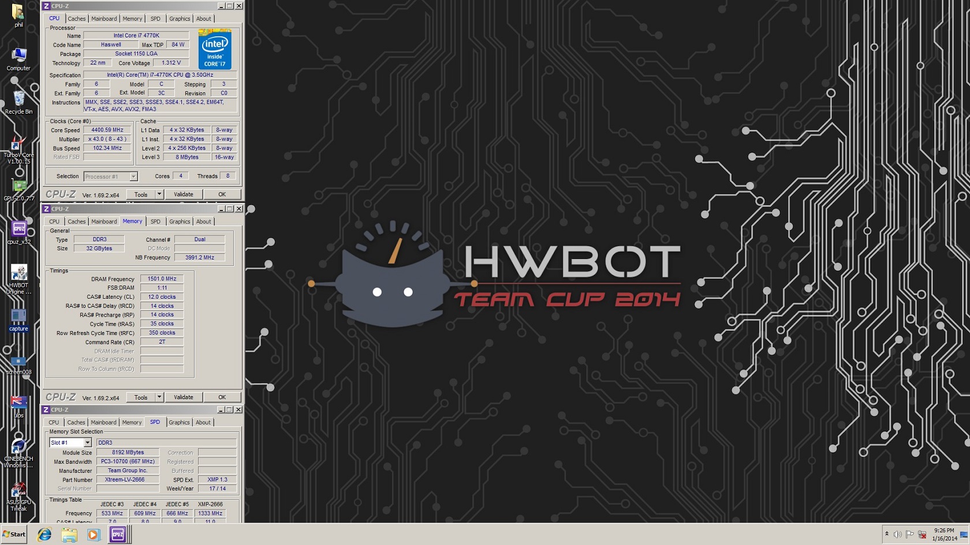Open the Recycle Bin icon
Viewport: 970px width, 545px height.
(18, 103)
